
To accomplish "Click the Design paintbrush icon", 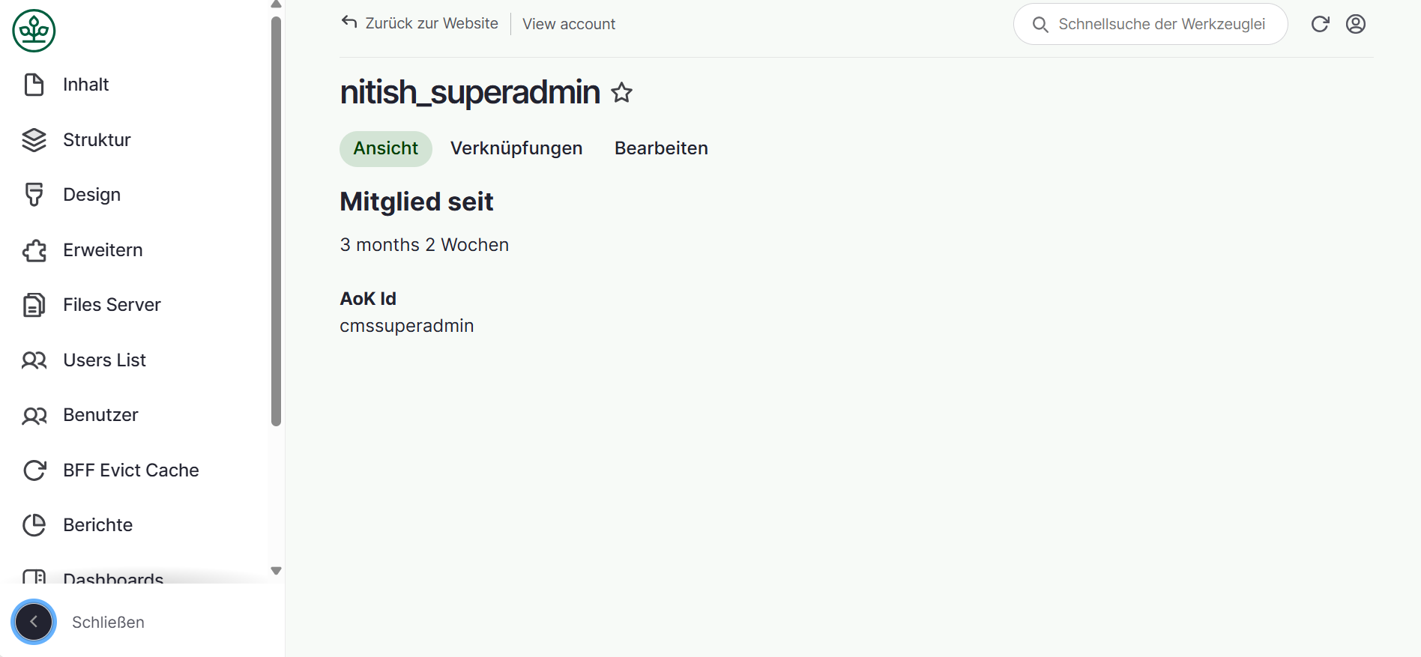I will [x=34, y=195].
